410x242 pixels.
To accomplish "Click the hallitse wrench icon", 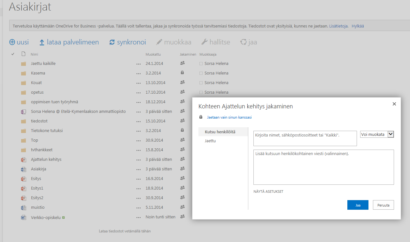I will click(x=204, y=42).
